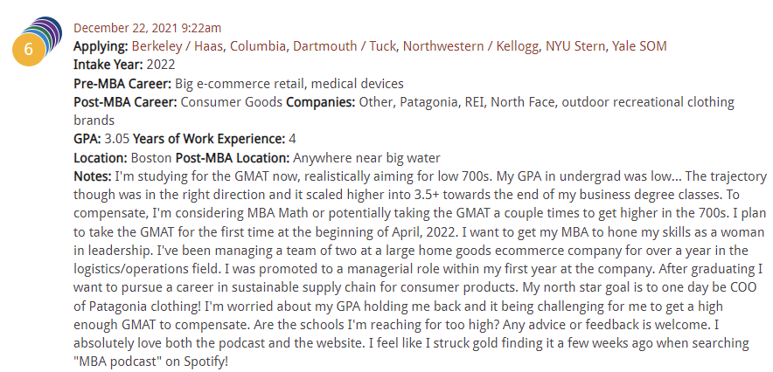Open the Northwestern / Kellogg link
773x372 pixels.
[x=472, y=47]
